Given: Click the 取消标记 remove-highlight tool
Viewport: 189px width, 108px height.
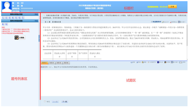Looking at the screenshot, I should point(174,22).
